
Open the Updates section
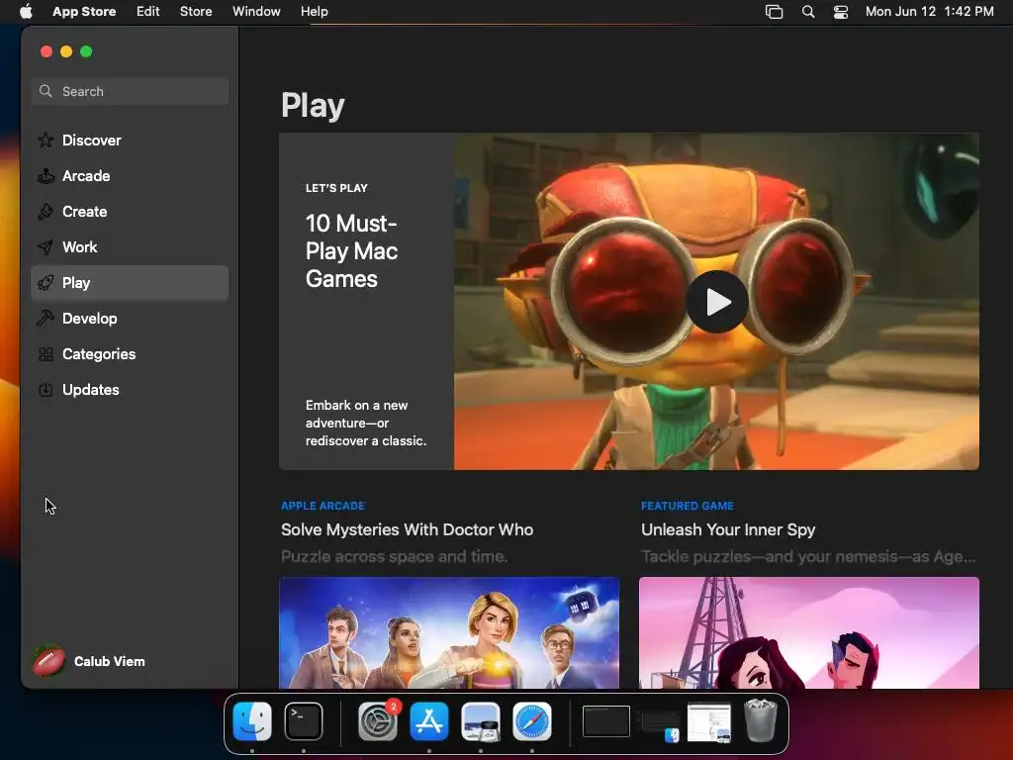(x=130, y=390)
